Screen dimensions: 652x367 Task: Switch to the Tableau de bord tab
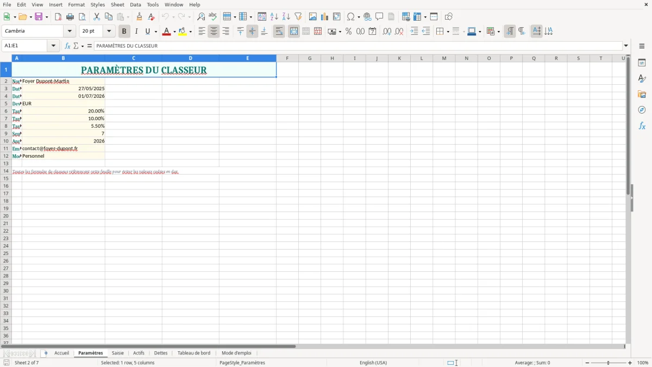(194, 353)
